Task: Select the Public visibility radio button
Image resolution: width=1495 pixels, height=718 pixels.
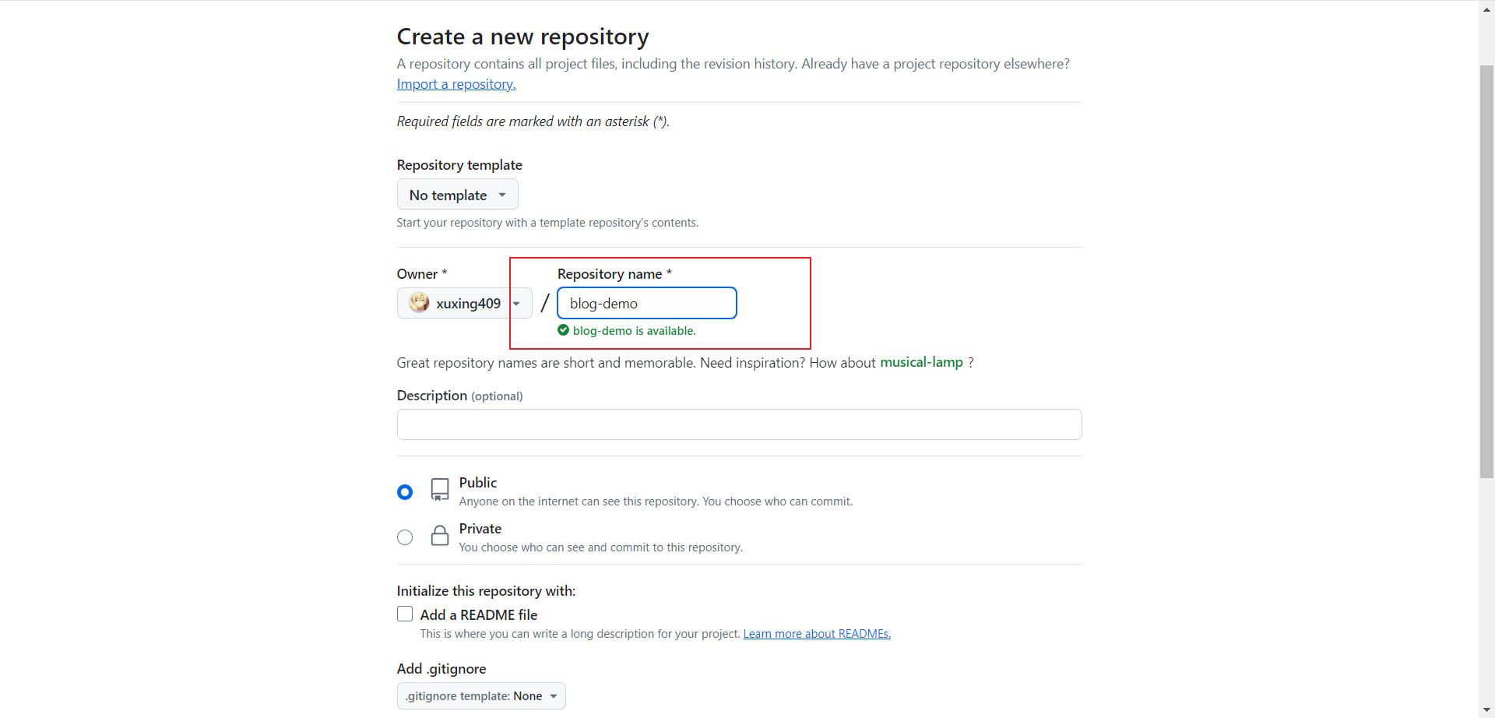Action: tap(405, 492)
